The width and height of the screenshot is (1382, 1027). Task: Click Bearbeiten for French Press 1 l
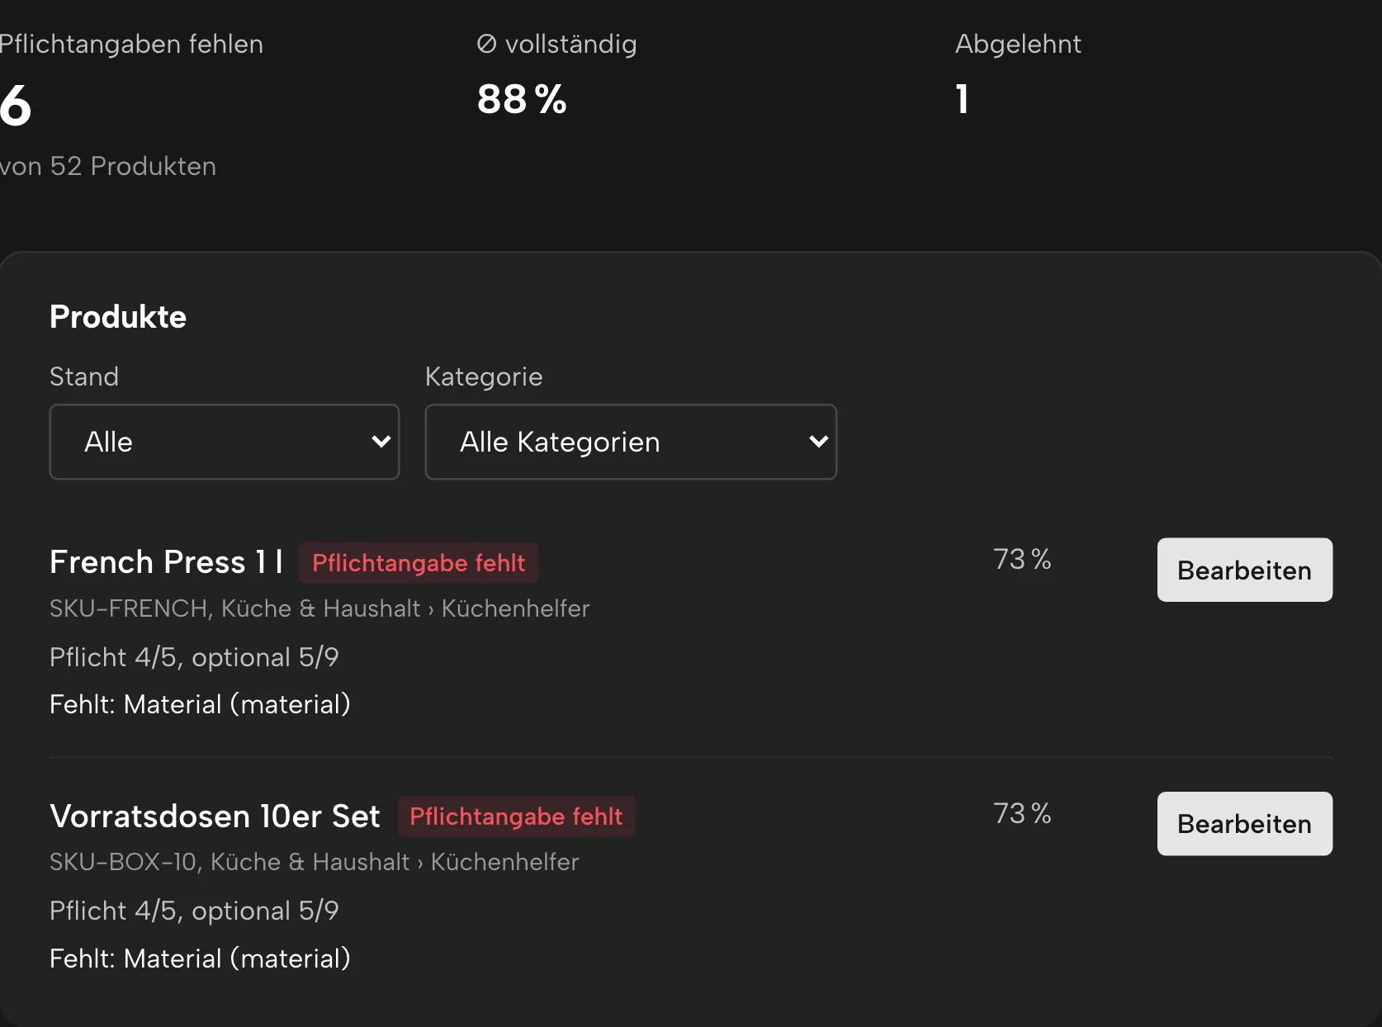pyautogui.click(x=1244, y=570)
